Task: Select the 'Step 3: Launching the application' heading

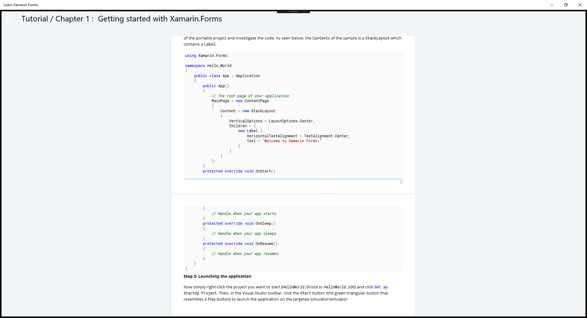Action: (217, 276)
